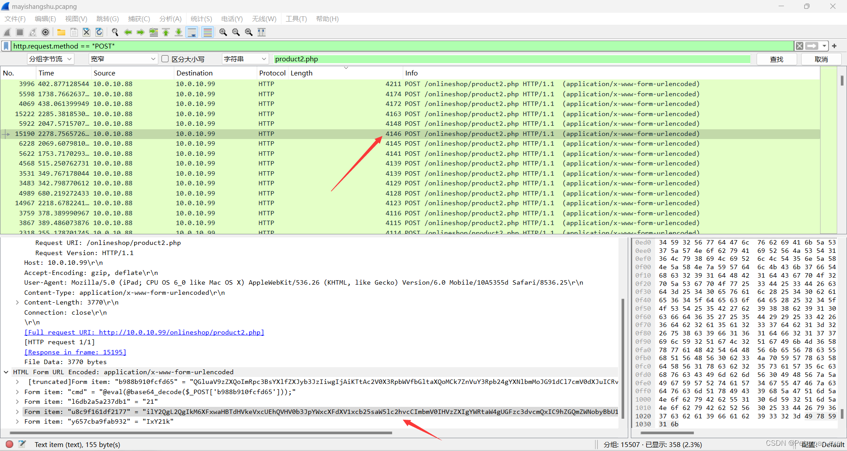The width and height of the screenshot is (847, 451).
Task: Follow the Full request URI link
Action: point(144,332)
